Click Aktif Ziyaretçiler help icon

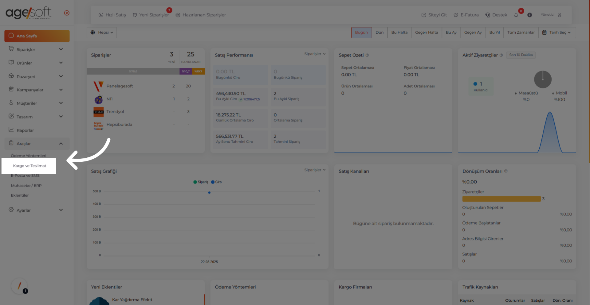tap(501, 55)
